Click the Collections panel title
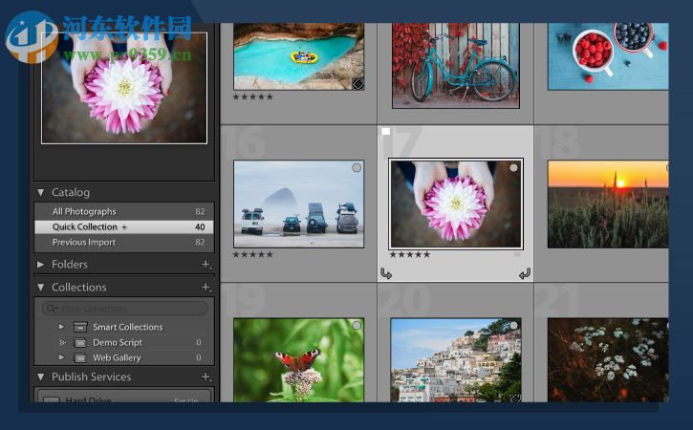Image resolution: width=693 pixels, height=430 pixels. coord(79,288)
